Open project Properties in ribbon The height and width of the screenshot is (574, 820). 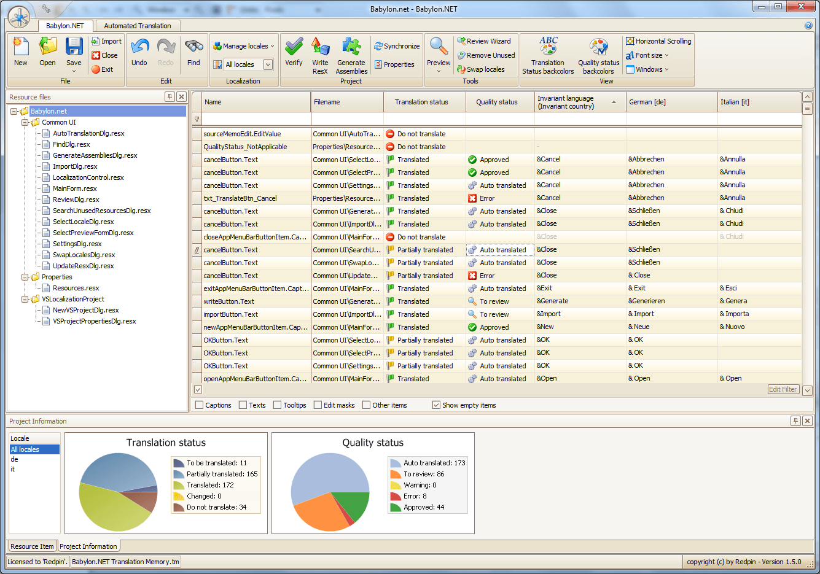coord(394,64)
